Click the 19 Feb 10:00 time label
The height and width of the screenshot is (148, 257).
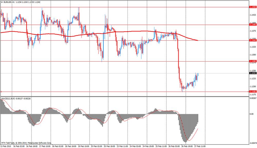pyautogui.click(x=84, y=146)
